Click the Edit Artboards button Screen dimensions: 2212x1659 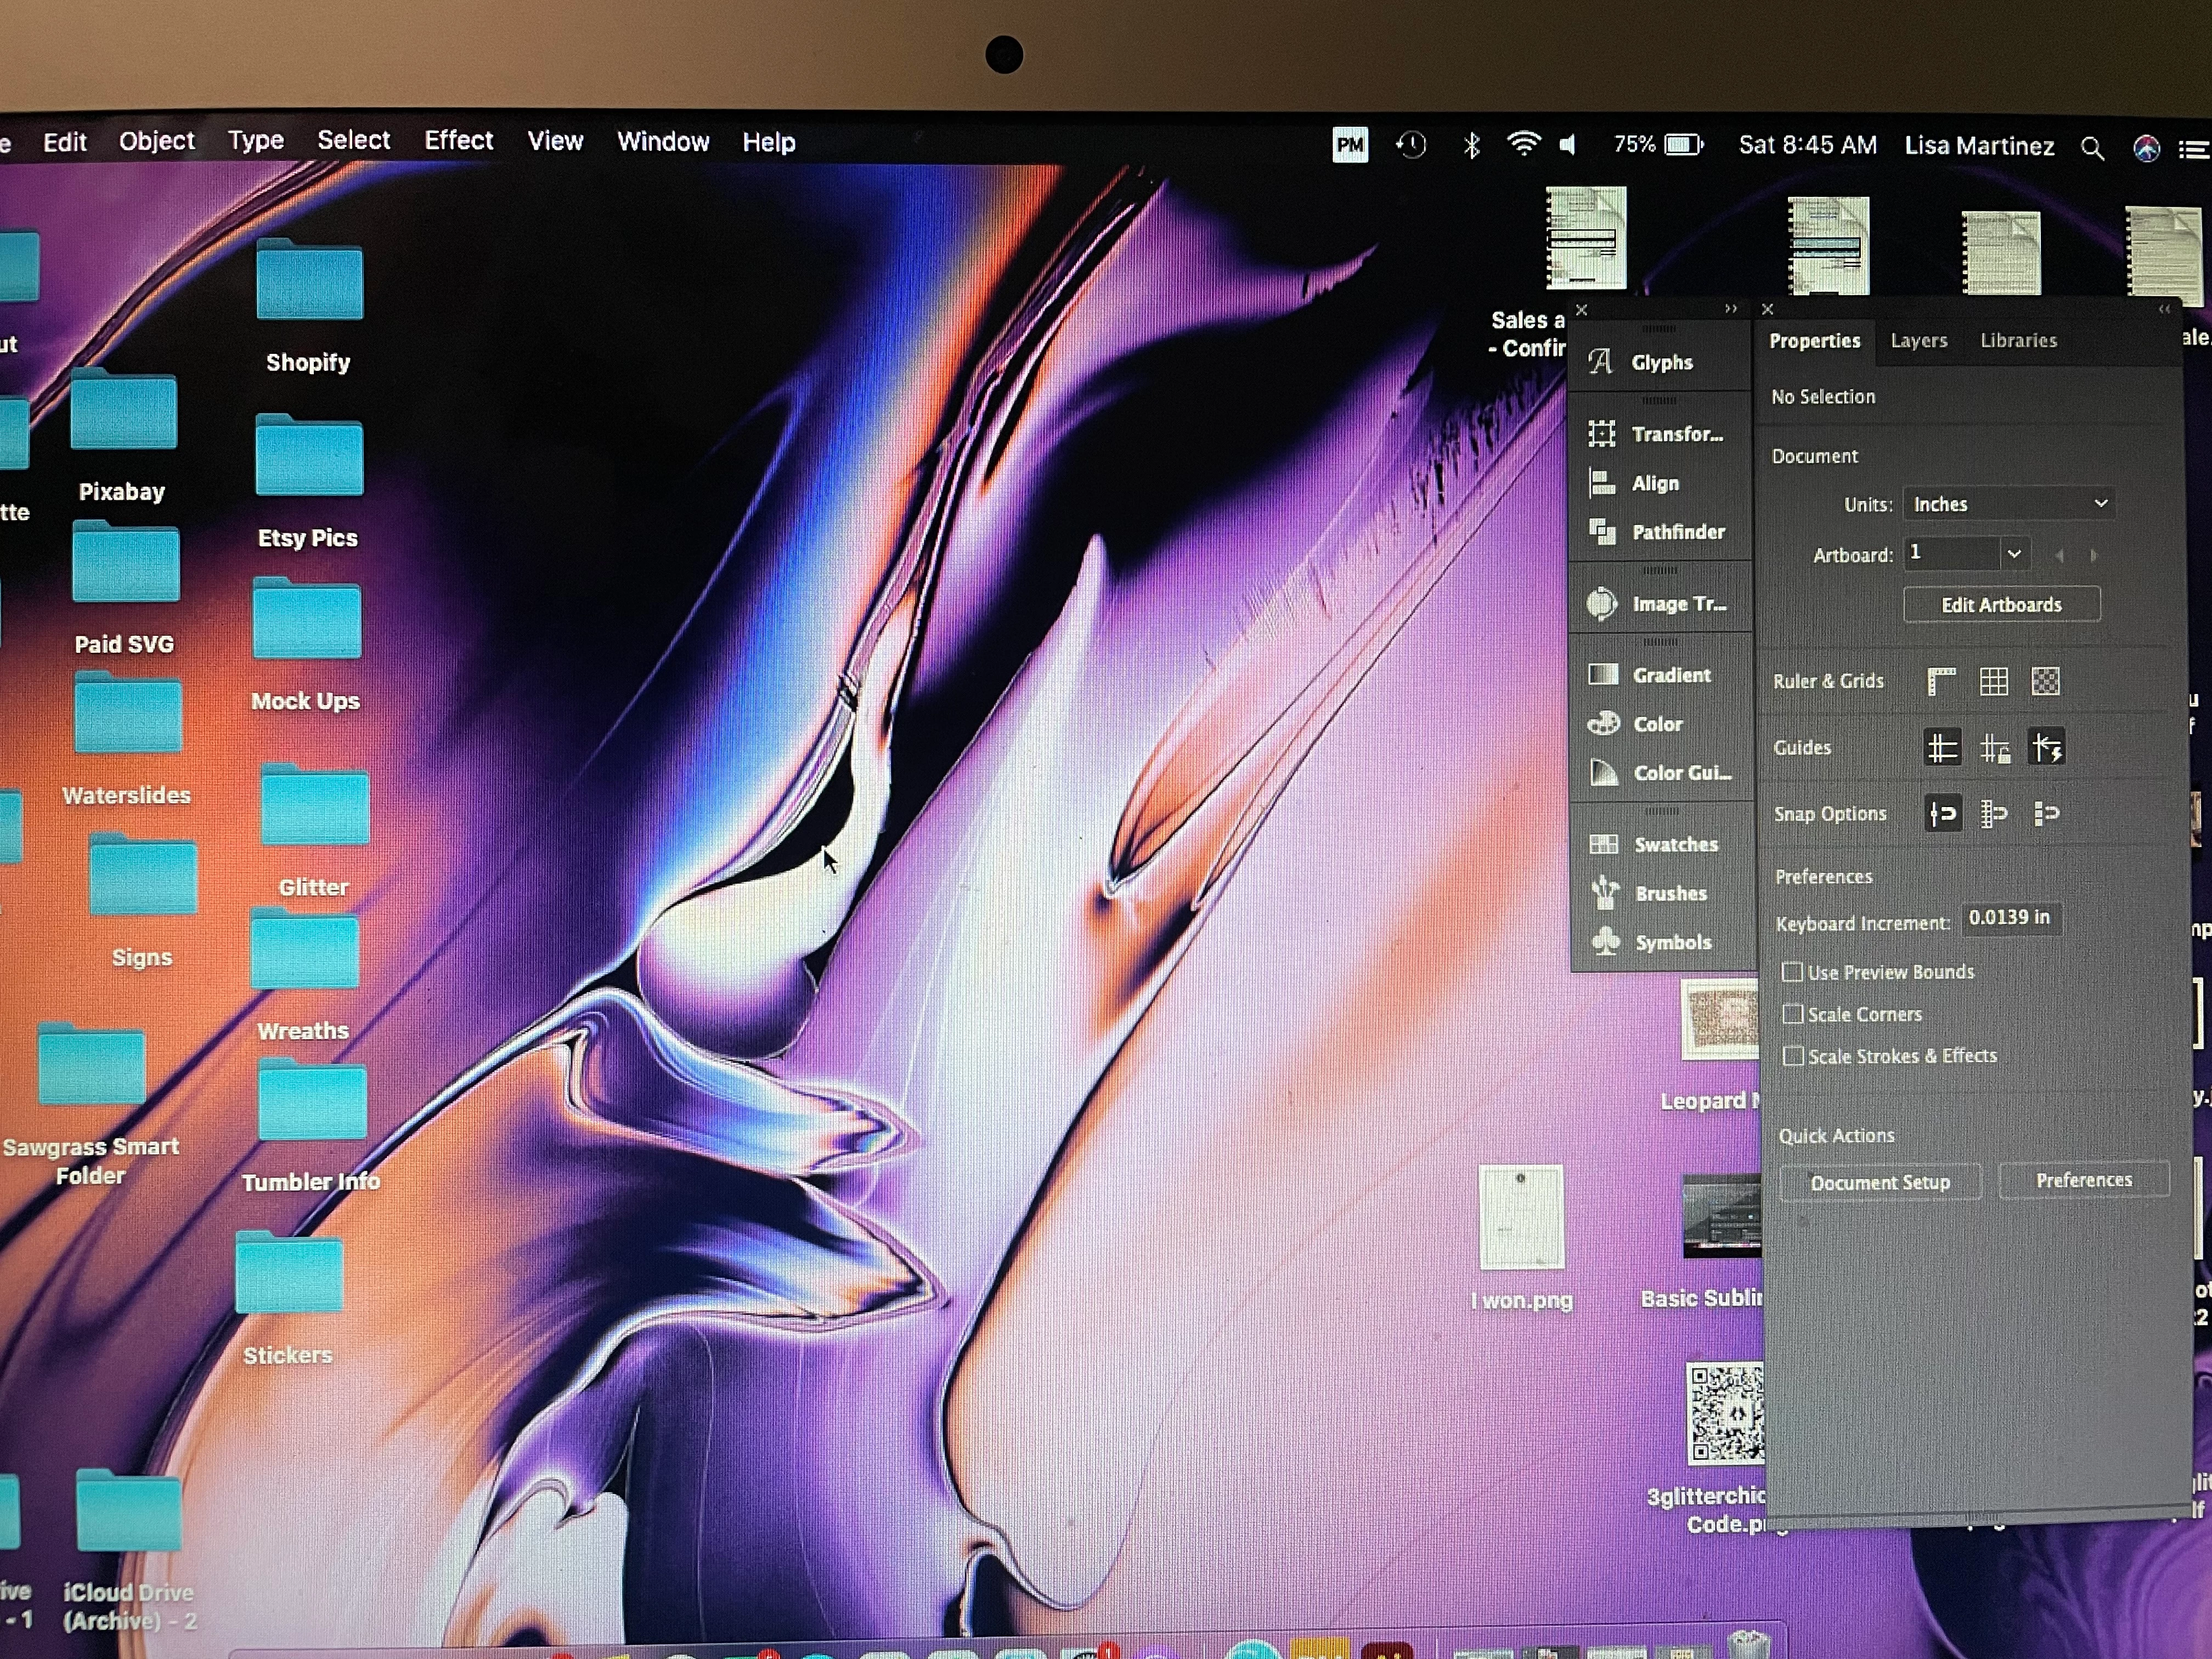(x=2001, y=605)
